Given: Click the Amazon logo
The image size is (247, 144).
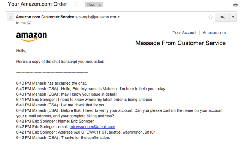Looking at the screenshot, I should [x=31, y=37].
